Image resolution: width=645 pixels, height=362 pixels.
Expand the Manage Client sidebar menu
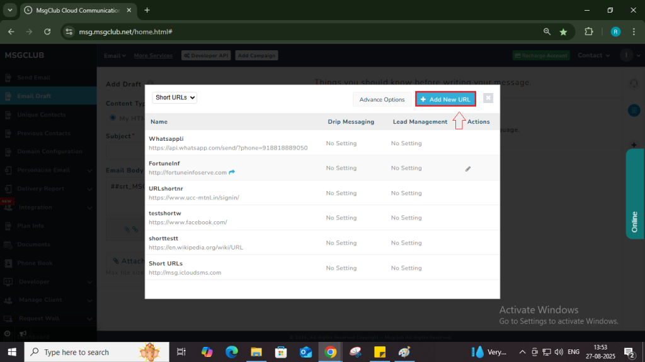[48, 300]
